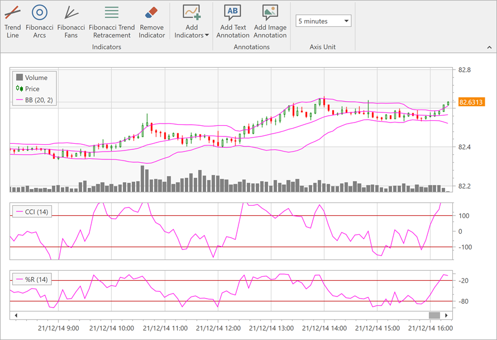
Task: Click the 21/12/14 13:00 axis label
Action: click(271, 328)
